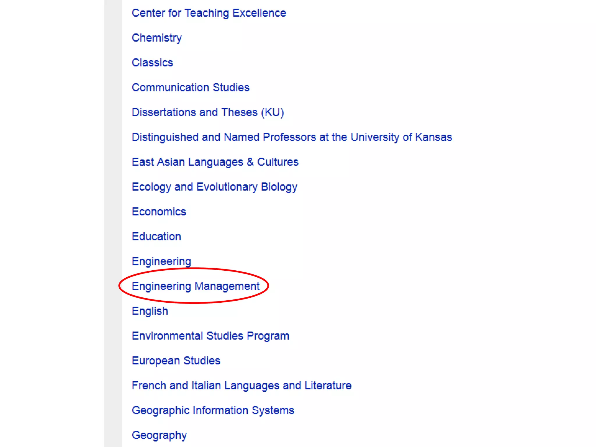The image size is (596, 447).
Task: Open Environmental Studies Program
Action: (x=210, y=336)
